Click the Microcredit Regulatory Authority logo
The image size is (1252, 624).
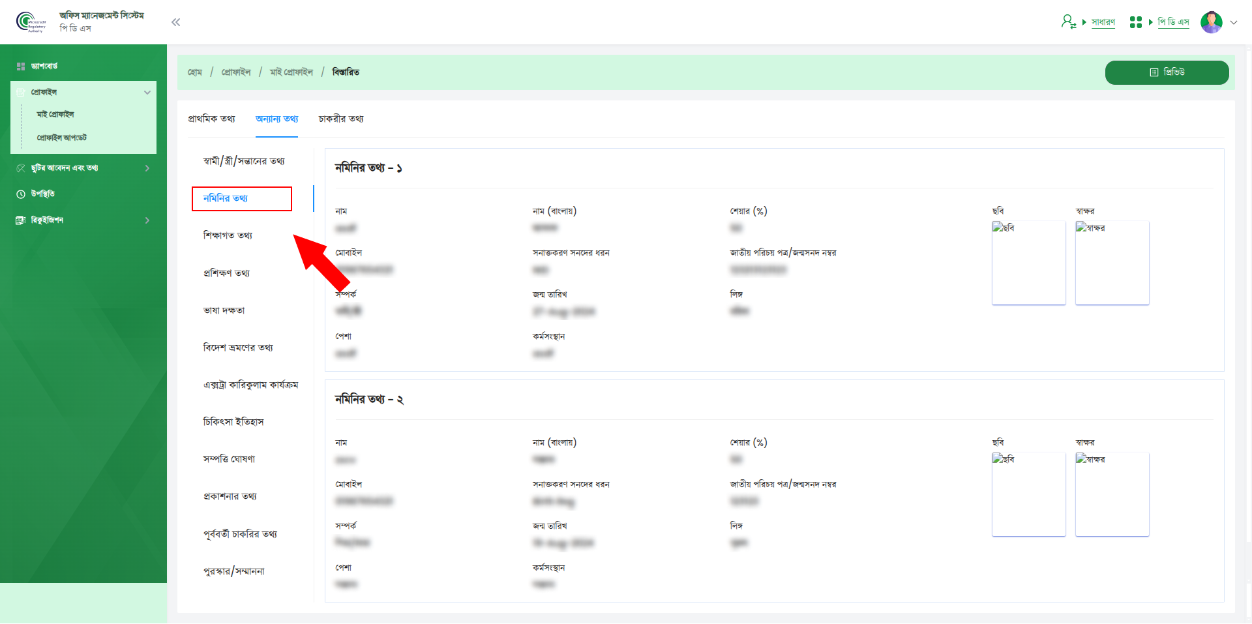(x=31, y=22)
